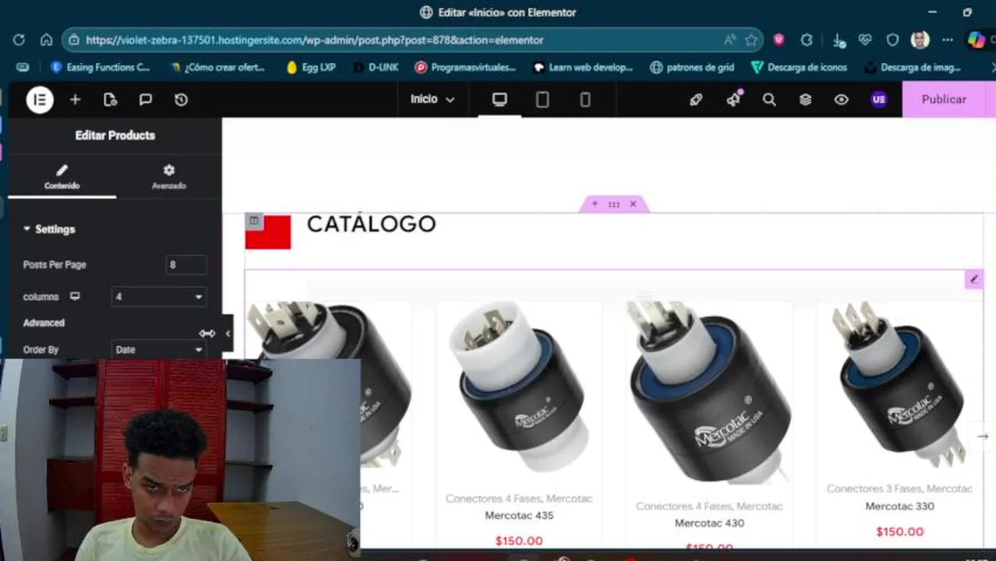
Task: Click the section handle drag dots
Action: pos(614,204)
